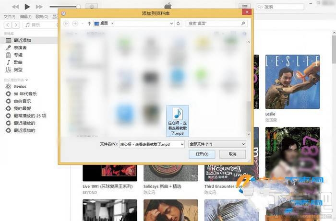Viewport: 336px width, 221px height.
Task: Expand the address bar history dropdown
Action: [171, 23]
